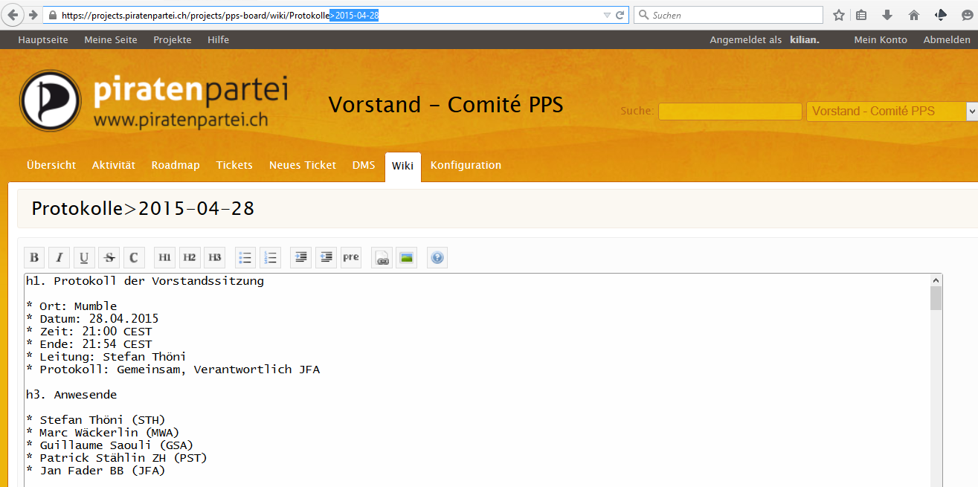Screen dimensions: 978x487
Task: Insert preformatted text block
Action: [350, 258]
